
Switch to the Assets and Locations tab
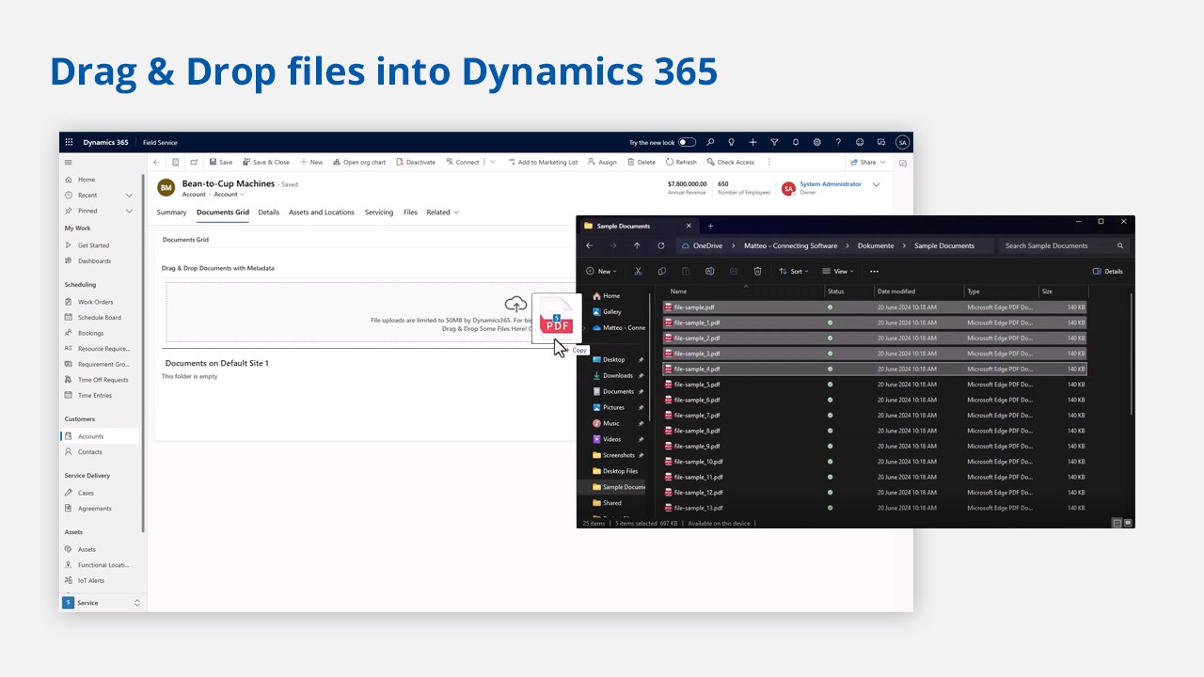pos(322,213)
